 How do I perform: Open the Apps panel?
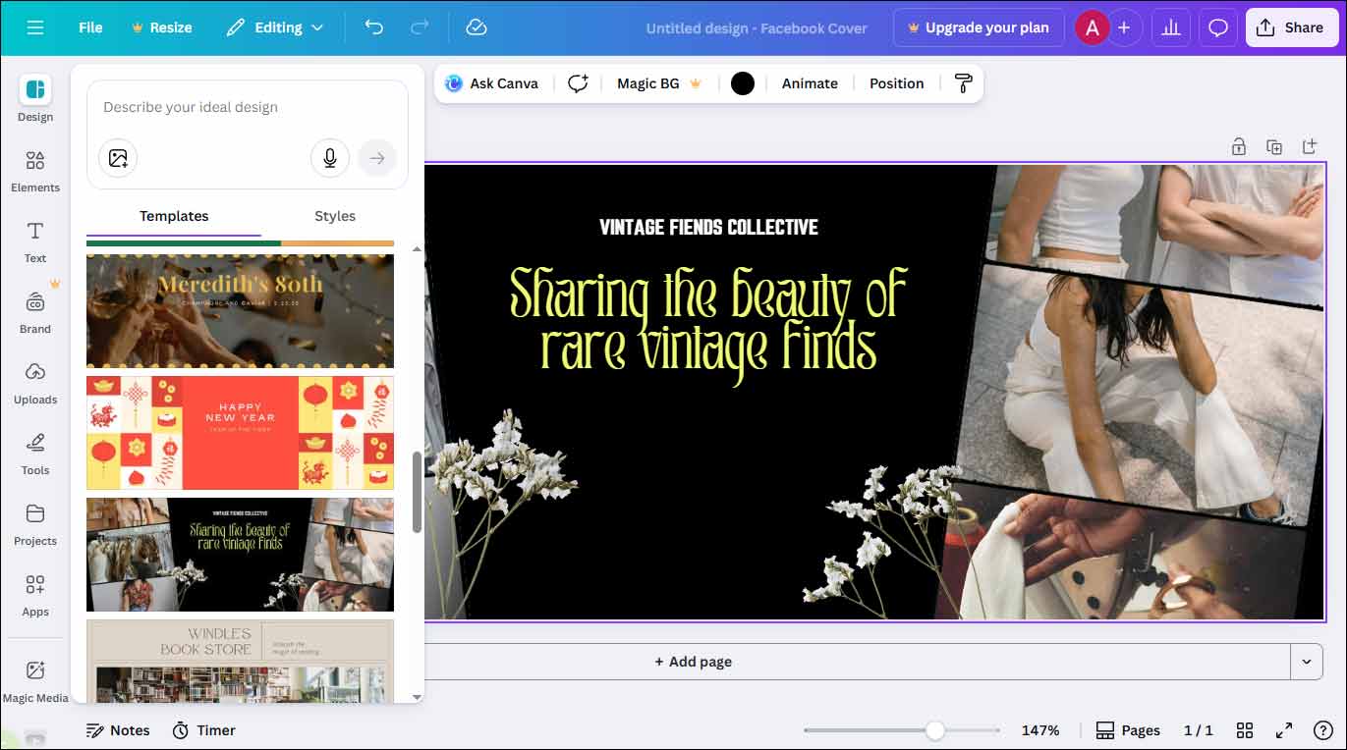34,596
